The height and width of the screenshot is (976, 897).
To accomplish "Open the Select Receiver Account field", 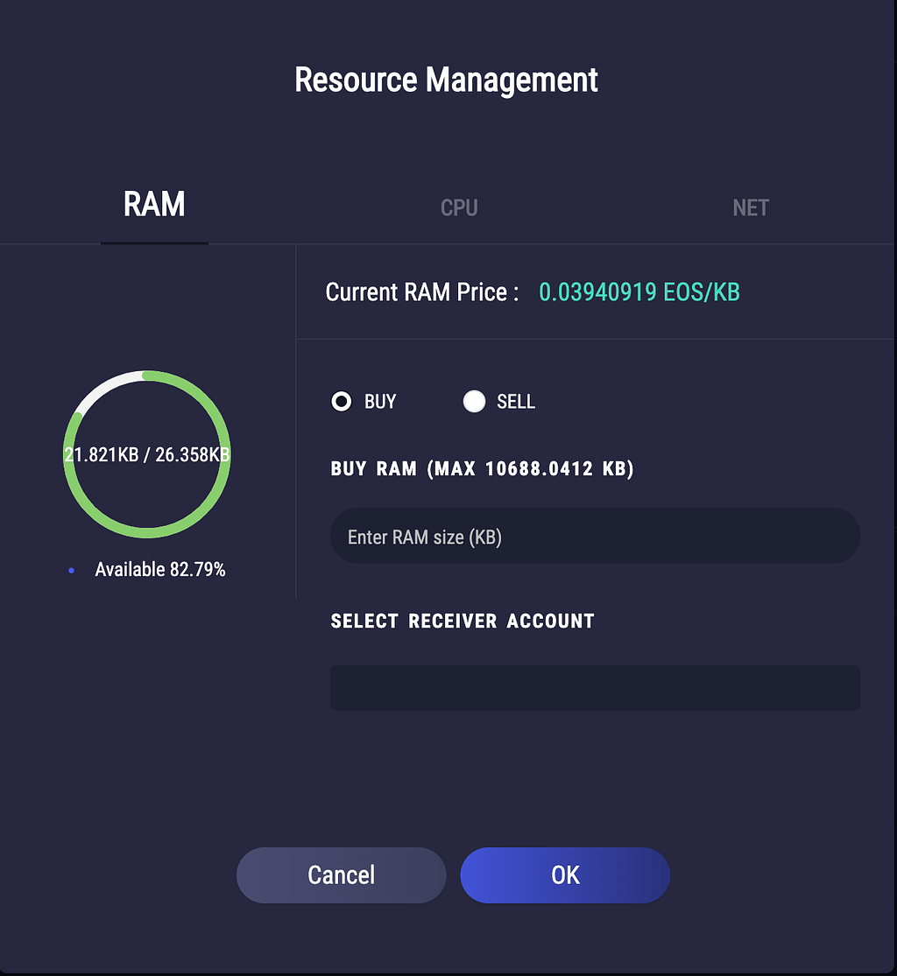I will [595, 688].
